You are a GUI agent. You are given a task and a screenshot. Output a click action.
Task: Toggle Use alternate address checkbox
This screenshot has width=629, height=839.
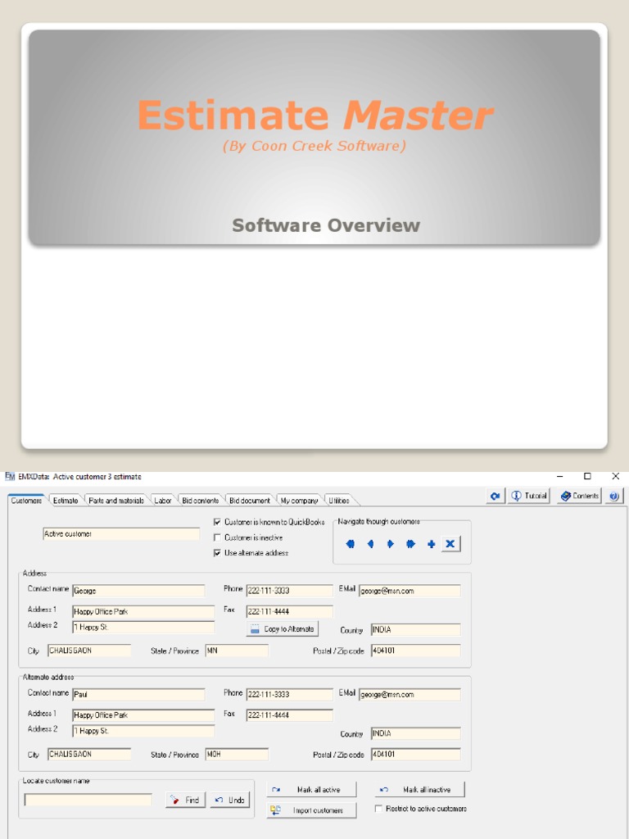point(217,553)
